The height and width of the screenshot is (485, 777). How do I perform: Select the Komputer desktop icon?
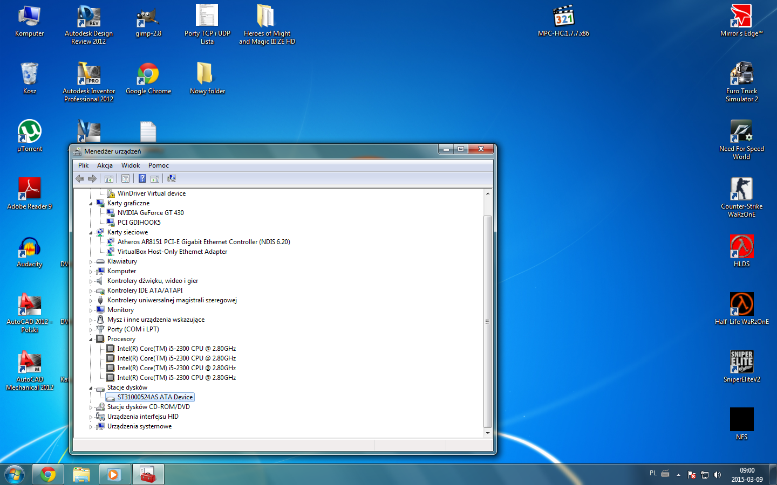(x=30, y=22)
